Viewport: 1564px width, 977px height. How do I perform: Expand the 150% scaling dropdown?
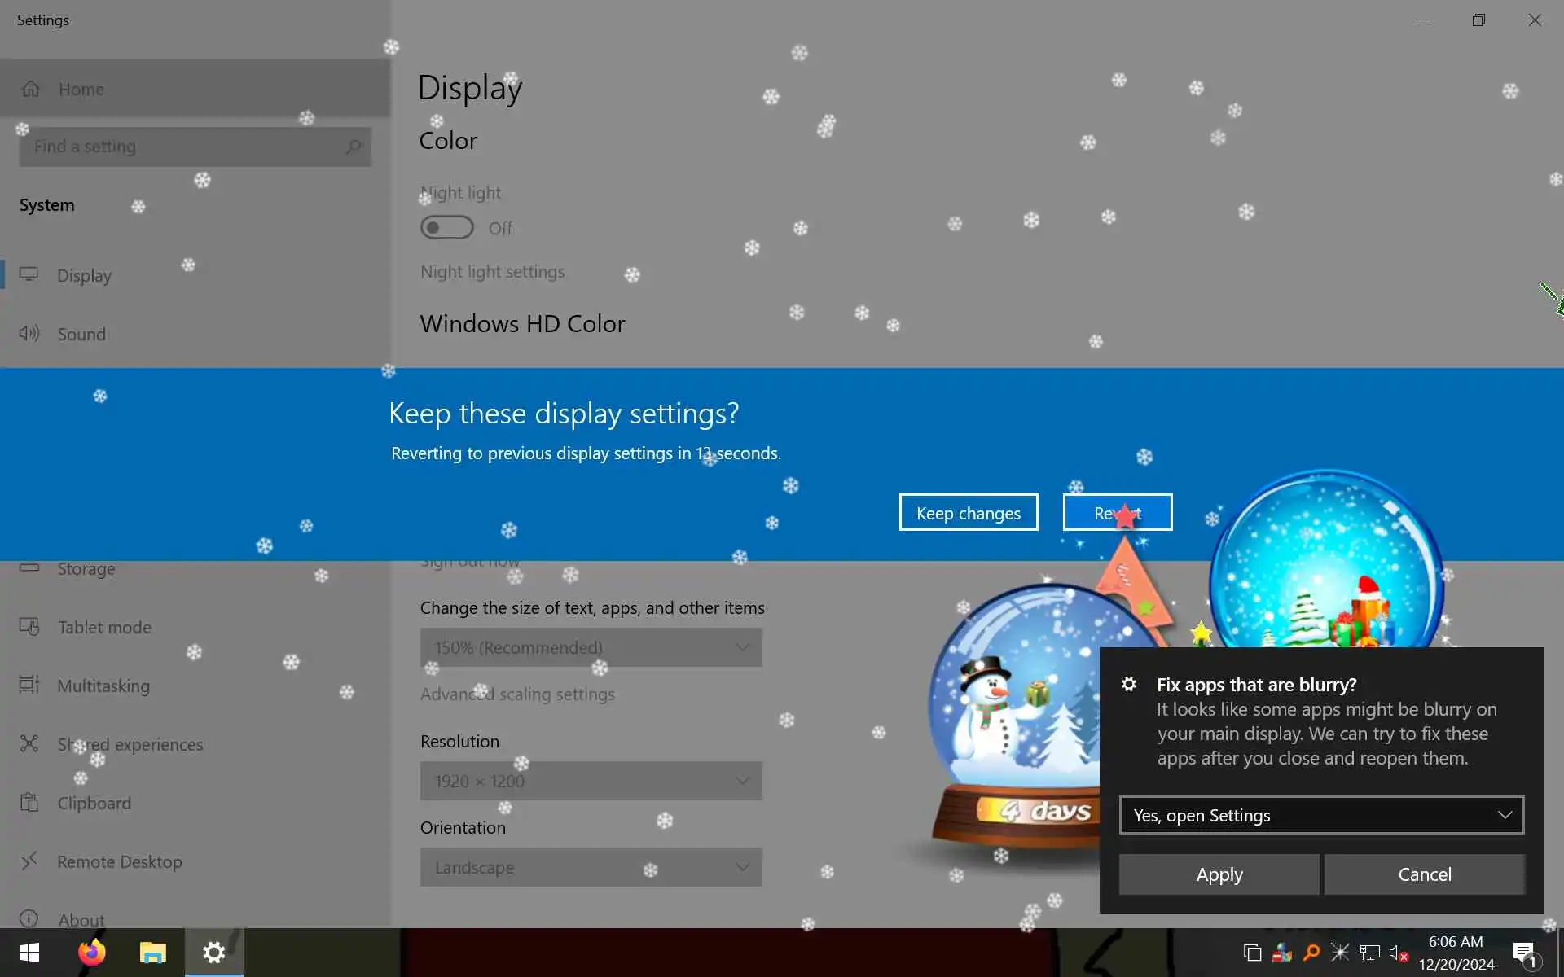[591, 647]
